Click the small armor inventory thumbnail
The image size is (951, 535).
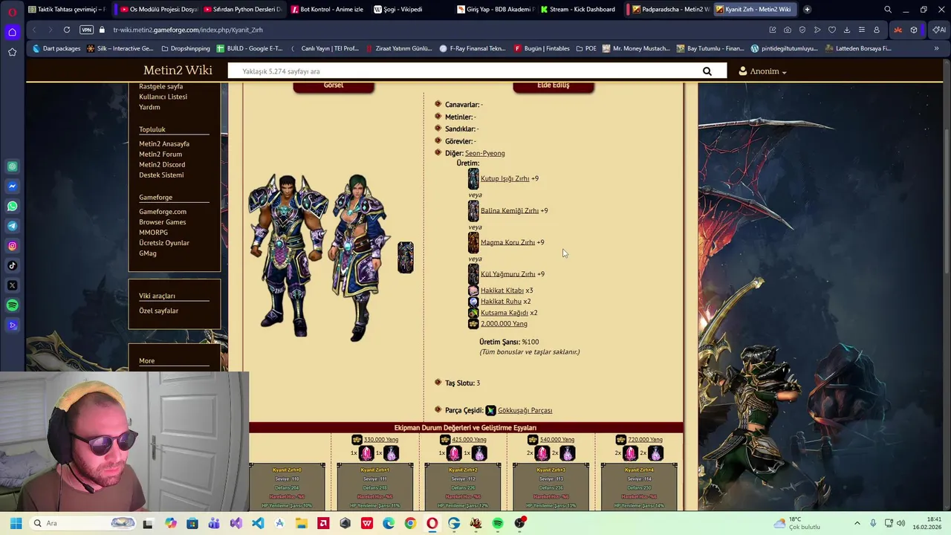pyautogui.click(x=405, y=257)
